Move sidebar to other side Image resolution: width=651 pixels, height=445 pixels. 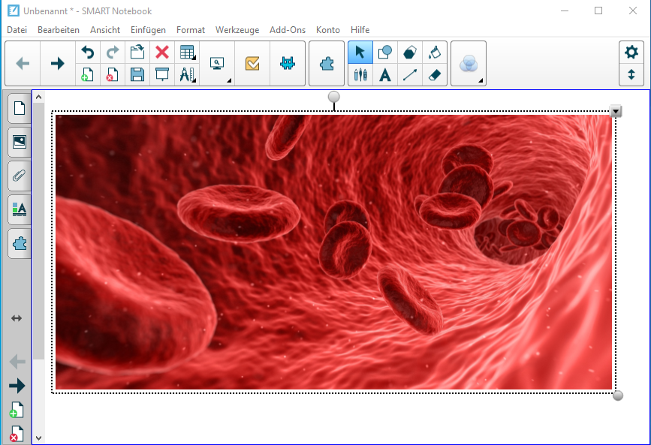tap(17, 318)
